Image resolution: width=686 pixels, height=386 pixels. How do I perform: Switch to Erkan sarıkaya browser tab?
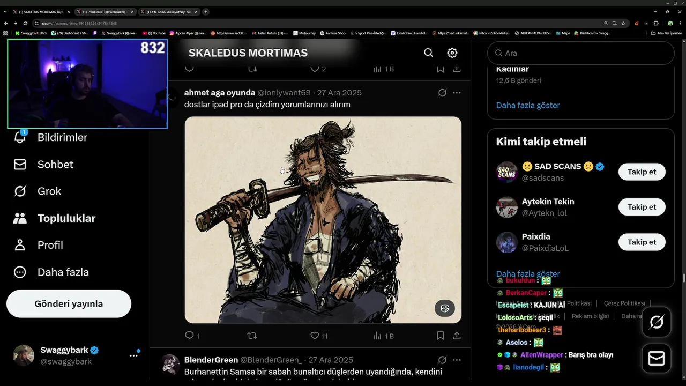[x=169, y=12]
